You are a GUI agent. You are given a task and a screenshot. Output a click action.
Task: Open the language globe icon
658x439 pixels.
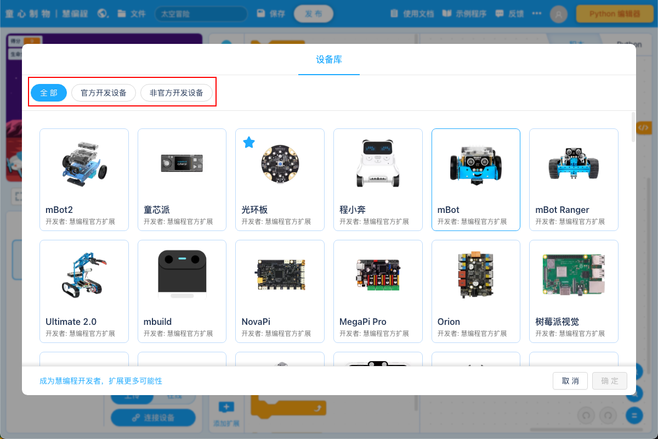coord(103,14)
